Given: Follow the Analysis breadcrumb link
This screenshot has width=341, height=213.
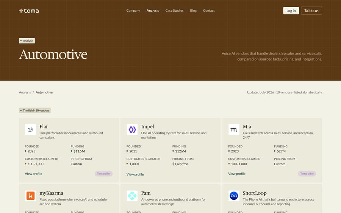Looking at the screenshot, I should pos(25,92).
